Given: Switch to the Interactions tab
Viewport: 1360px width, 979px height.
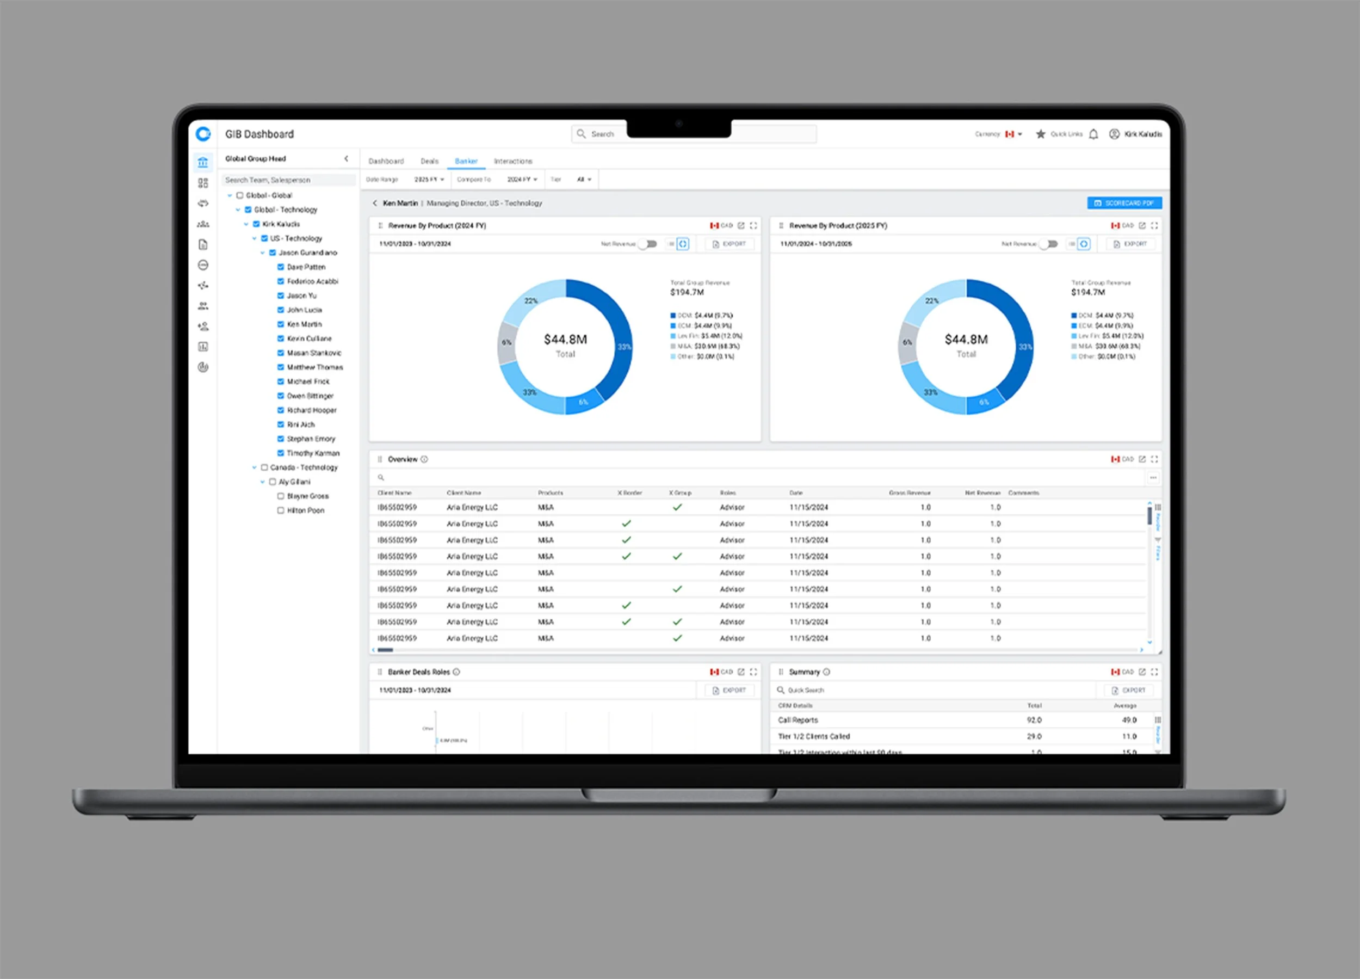Looking at the screenshot, I should click(x=512, y=161).
